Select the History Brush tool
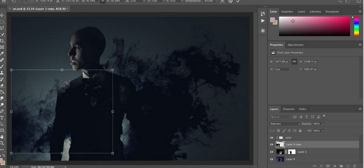 2,79
